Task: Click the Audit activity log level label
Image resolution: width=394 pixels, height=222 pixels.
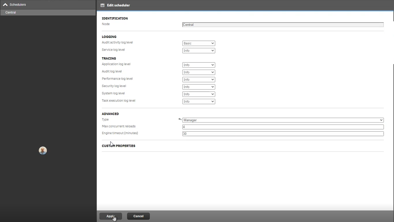Action: coord(117,42)
